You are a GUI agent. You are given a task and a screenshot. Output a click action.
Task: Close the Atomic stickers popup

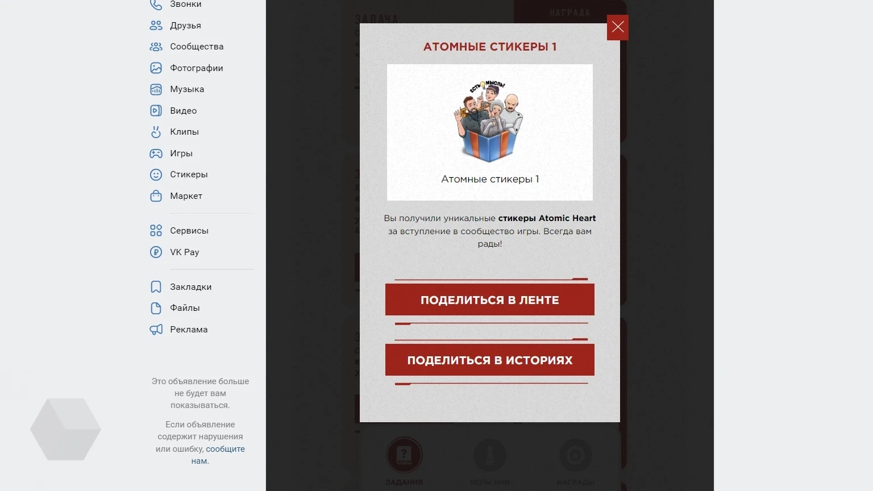(618, 27)
